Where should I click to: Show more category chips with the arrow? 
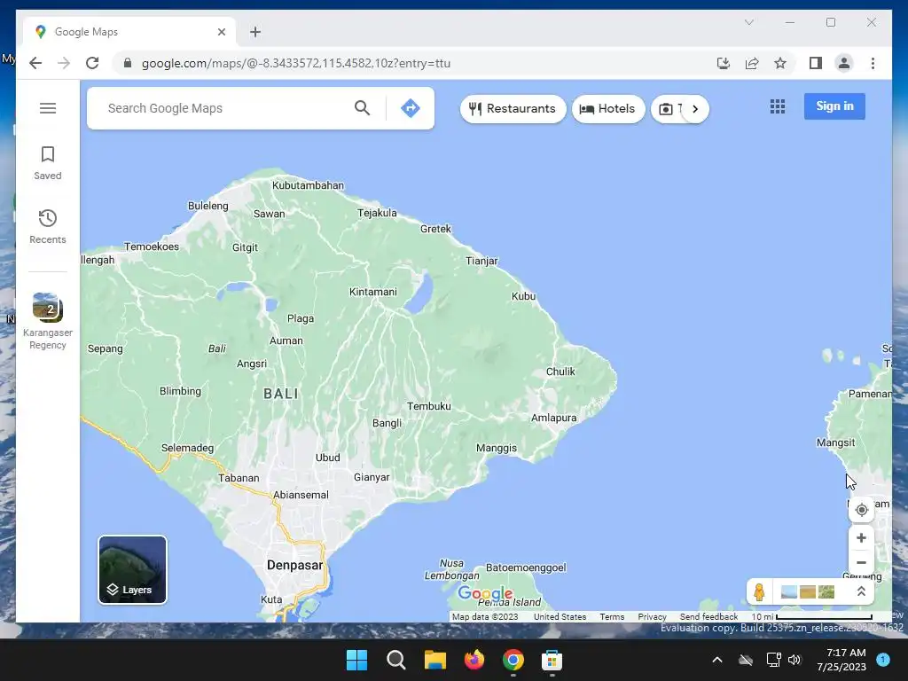click(695, 109)
